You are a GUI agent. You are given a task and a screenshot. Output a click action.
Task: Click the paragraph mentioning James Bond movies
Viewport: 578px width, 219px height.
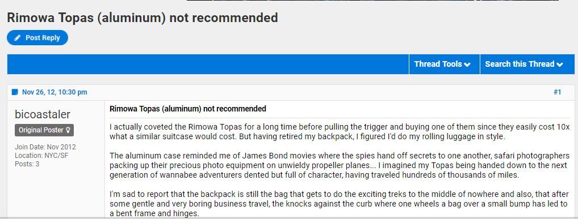pos(340,165)
